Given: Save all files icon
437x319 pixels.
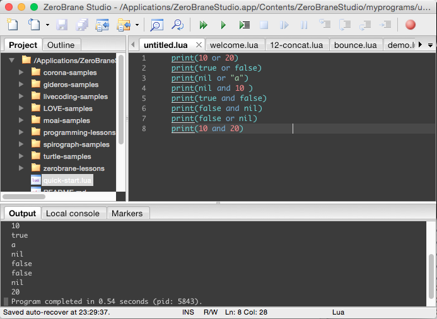Looking at the screenshot, I should click(x=82, y=25).
